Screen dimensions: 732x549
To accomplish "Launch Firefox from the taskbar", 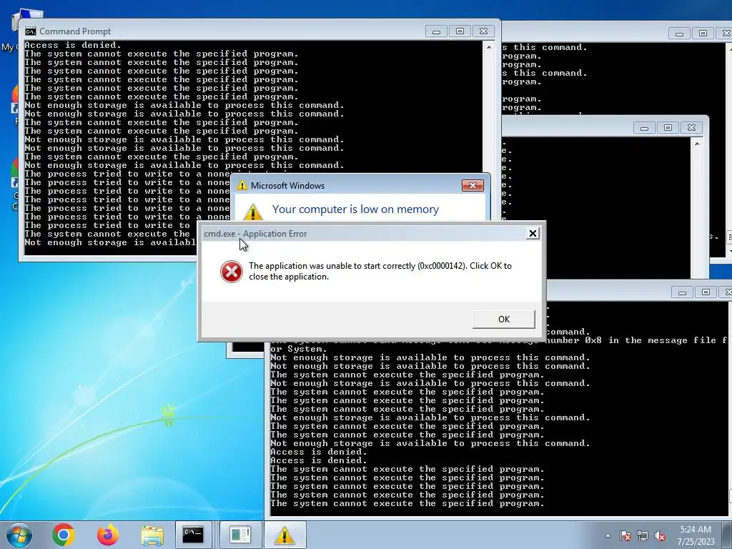I will [x=108, y=535].
